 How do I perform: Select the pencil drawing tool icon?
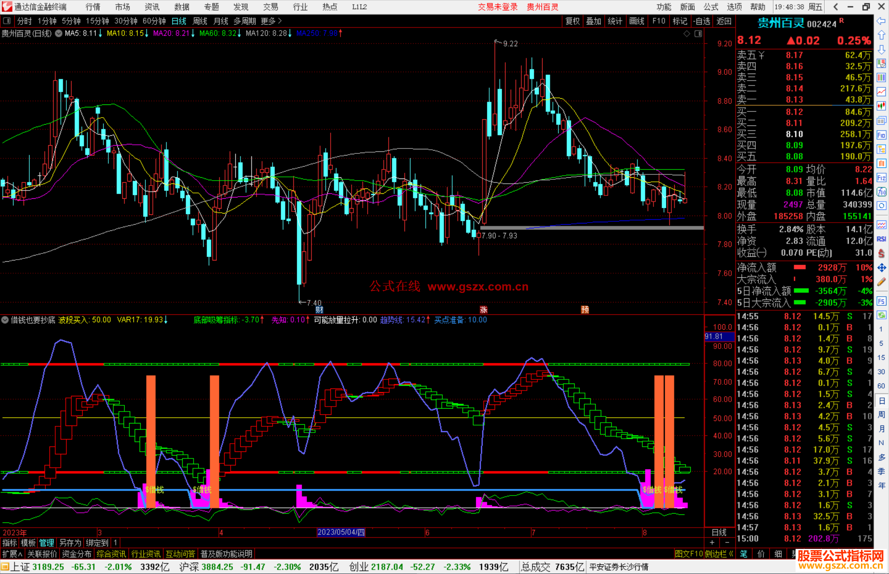tap(881, 282)
